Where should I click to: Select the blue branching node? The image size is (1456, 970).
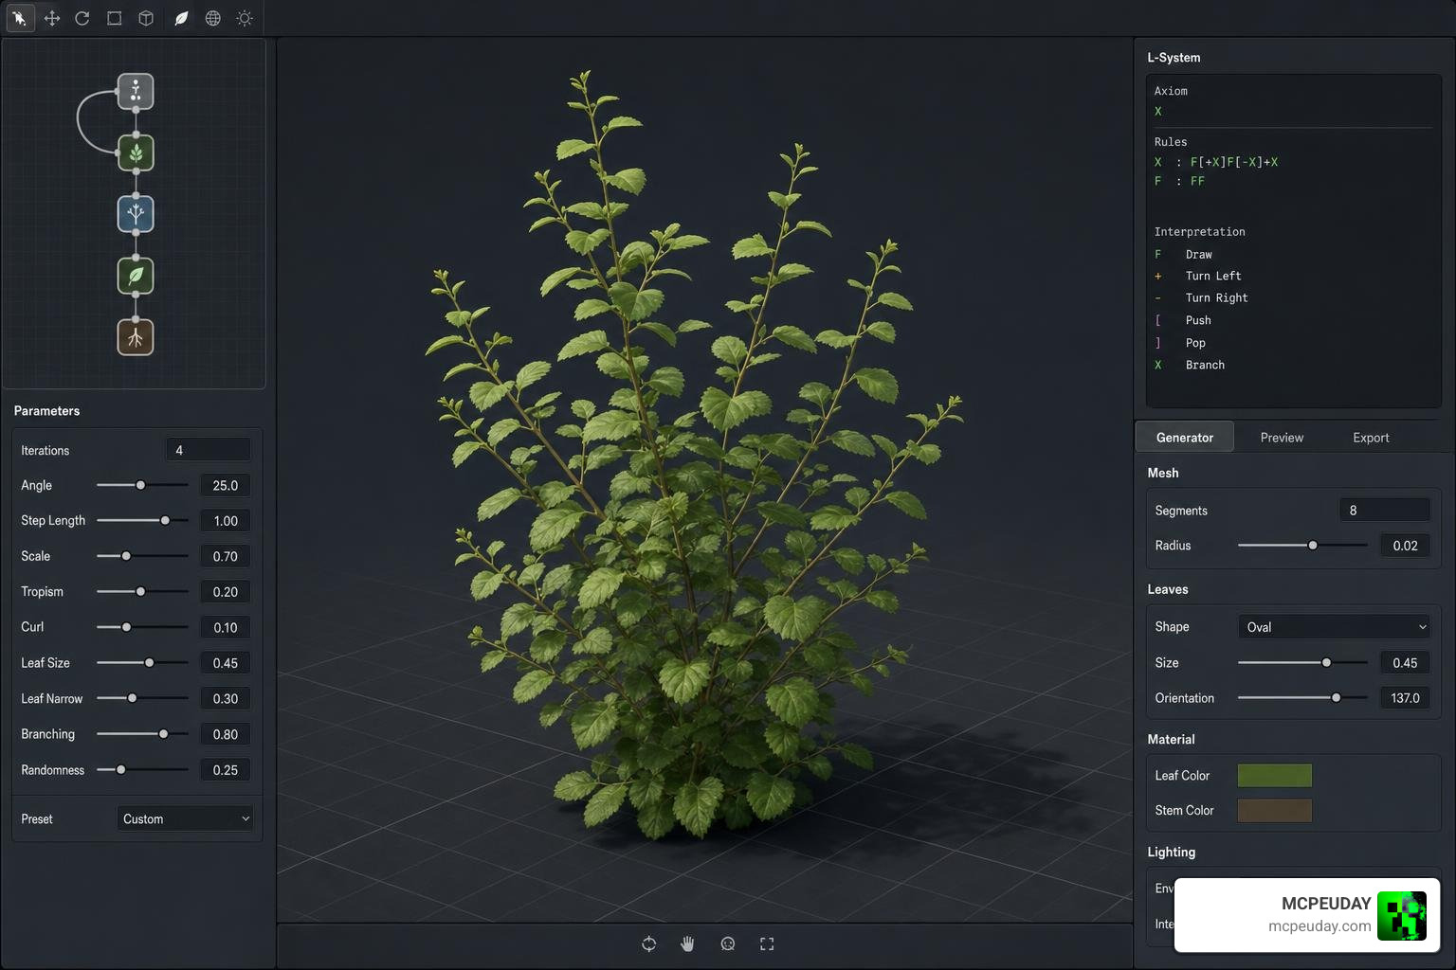tap(136, 214)
